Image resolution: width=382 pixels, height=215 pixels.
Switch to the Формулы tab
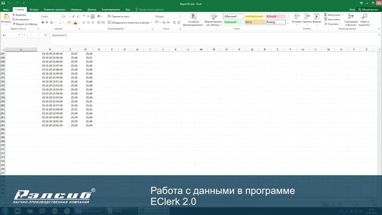coord(76,10)
